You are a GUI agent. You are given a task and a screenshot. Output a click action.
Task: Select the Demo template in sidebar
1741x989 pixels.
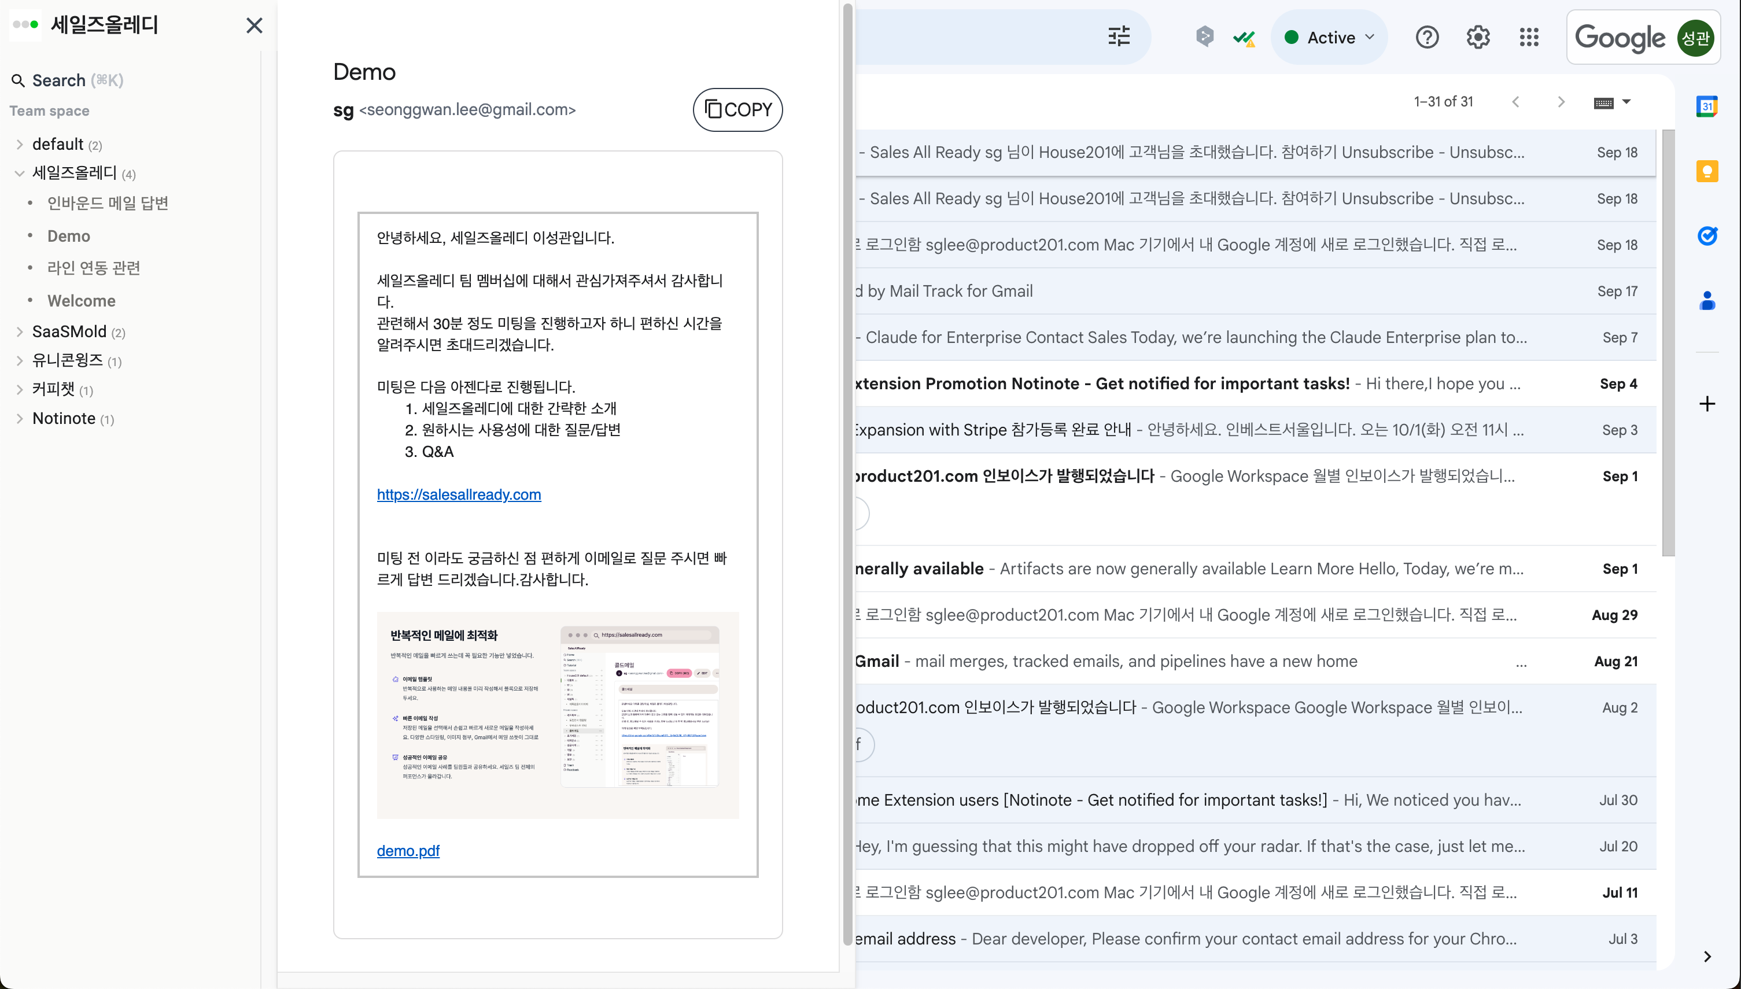(69, 236)
